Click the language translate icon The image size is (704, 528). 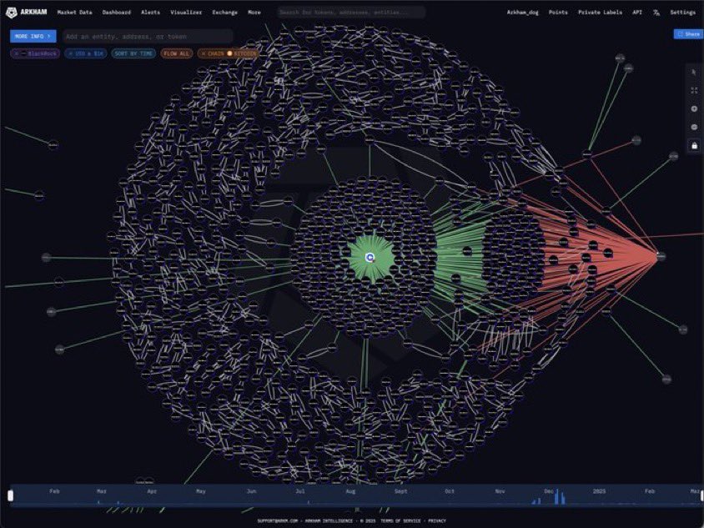tap(656, 13)
